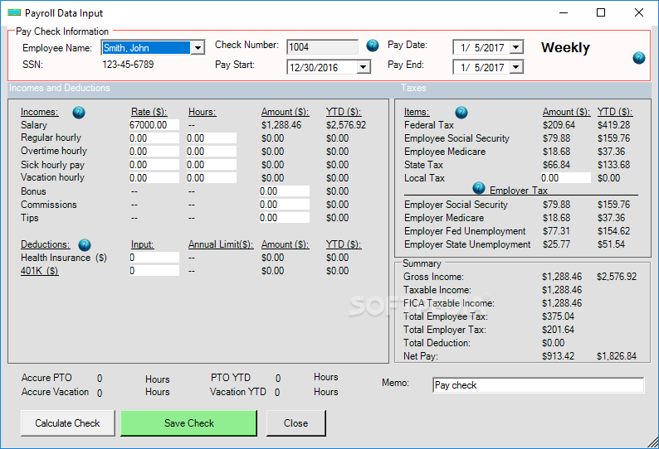
Task: Click the Regular hourly rate field
Action: pos(154,138)
